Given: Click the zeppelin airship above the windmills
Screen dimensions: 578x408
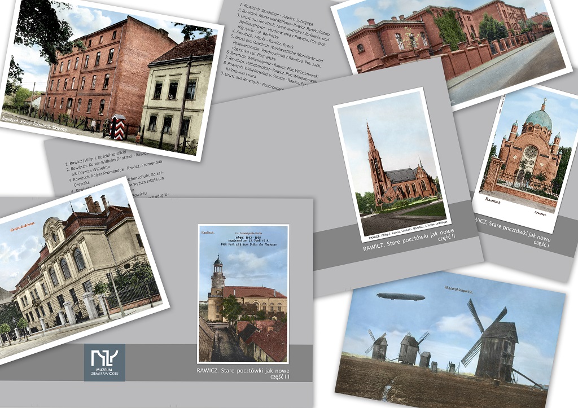Looking at the screenshot, I should (x=401, y=297).
